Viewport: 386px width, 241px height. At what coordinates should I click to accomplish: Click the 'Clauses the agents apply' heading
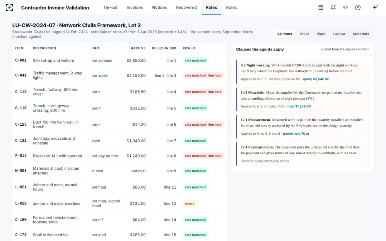(x=260, y=49)
